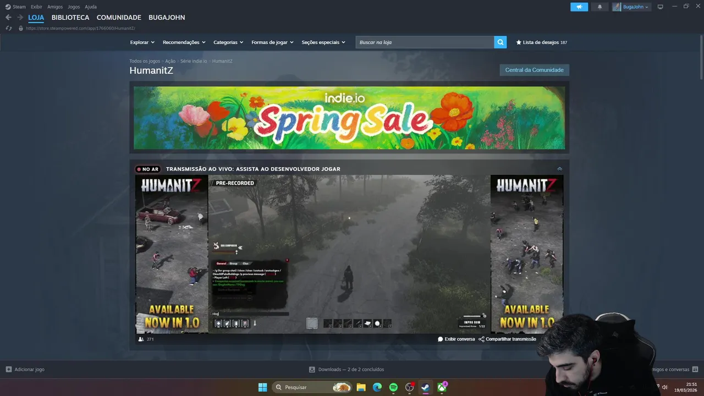Switch to the COMUNIDADE tab
The height and width of the screenshot is (396, 704).
click(x=119, y=18)
